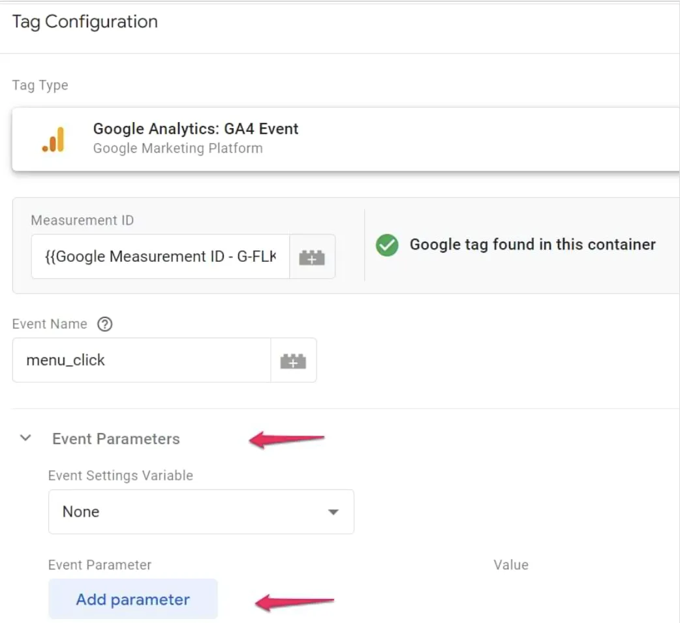Viewport: 680px width, 623px height.
Task: Click the Value column header
Action: point(511,565)
